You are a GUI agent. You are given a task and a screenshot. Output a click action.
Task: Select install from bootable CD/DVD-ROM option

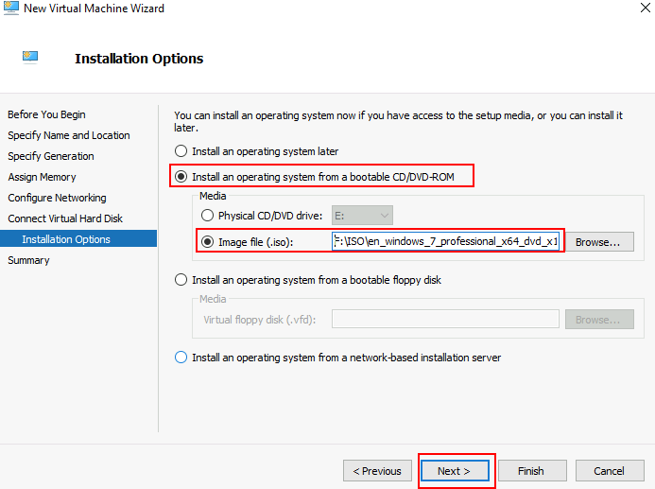tap(181, 177)
